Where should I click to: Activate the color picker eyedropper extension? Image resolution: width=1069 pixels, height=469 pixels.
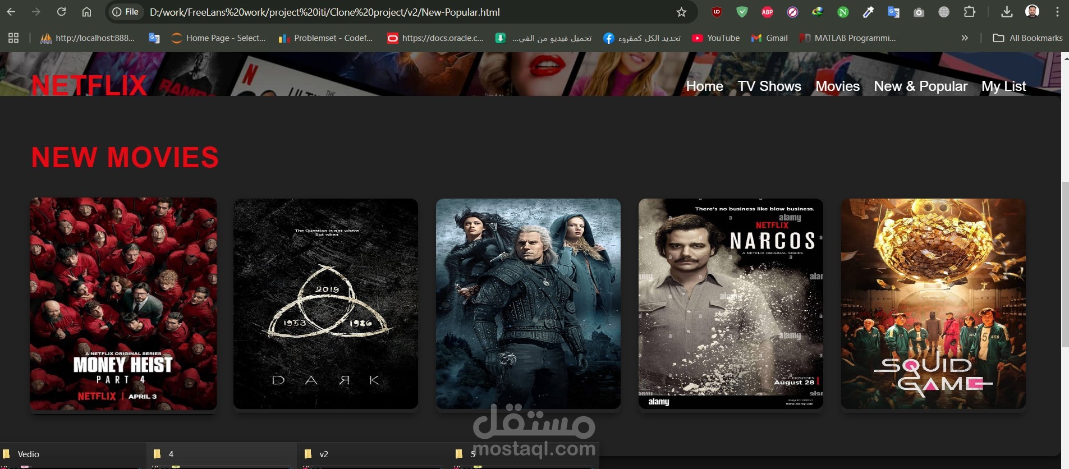(x=868, y=12)
